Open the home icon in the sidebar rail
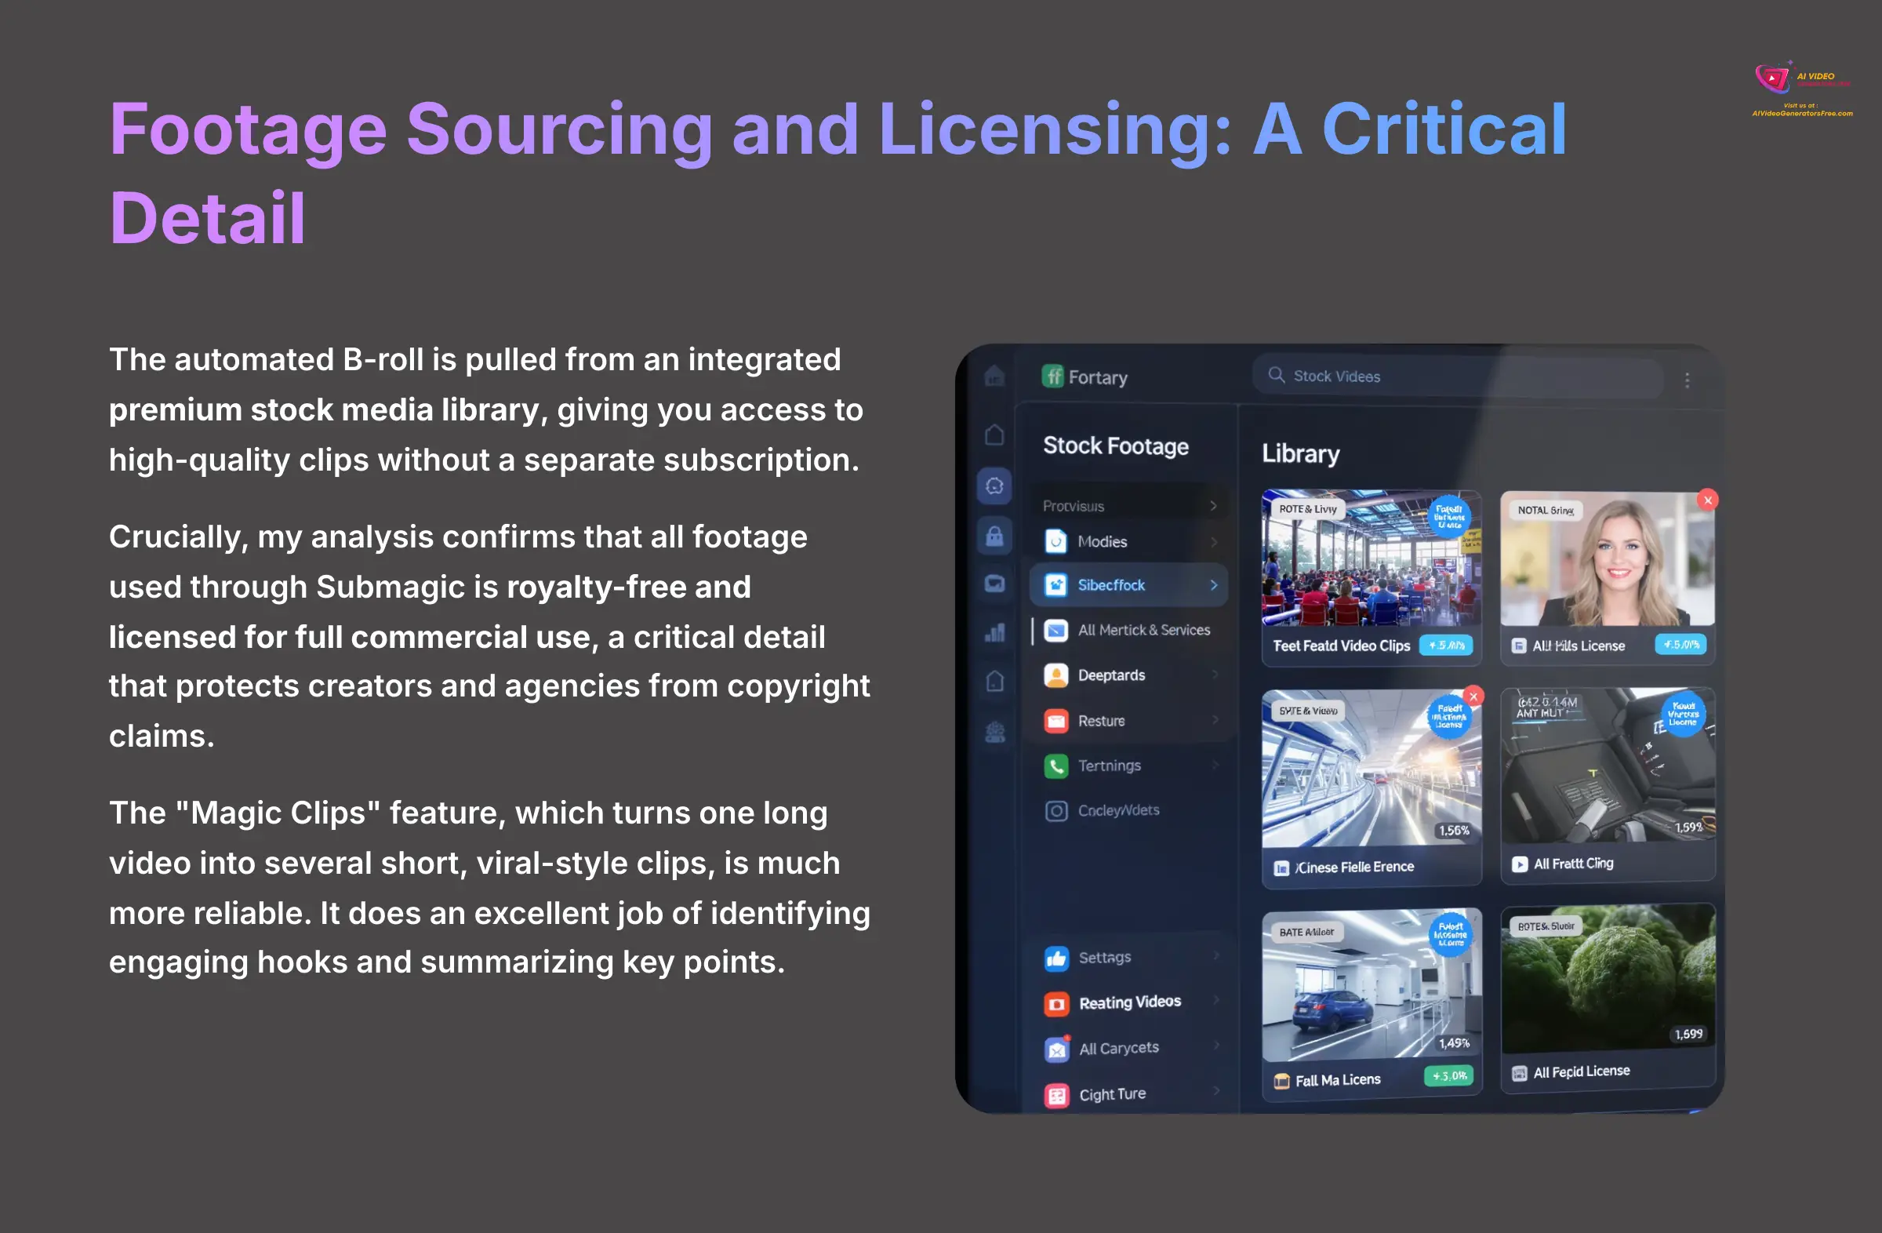1882x1233 pixels. pos(995,435)
